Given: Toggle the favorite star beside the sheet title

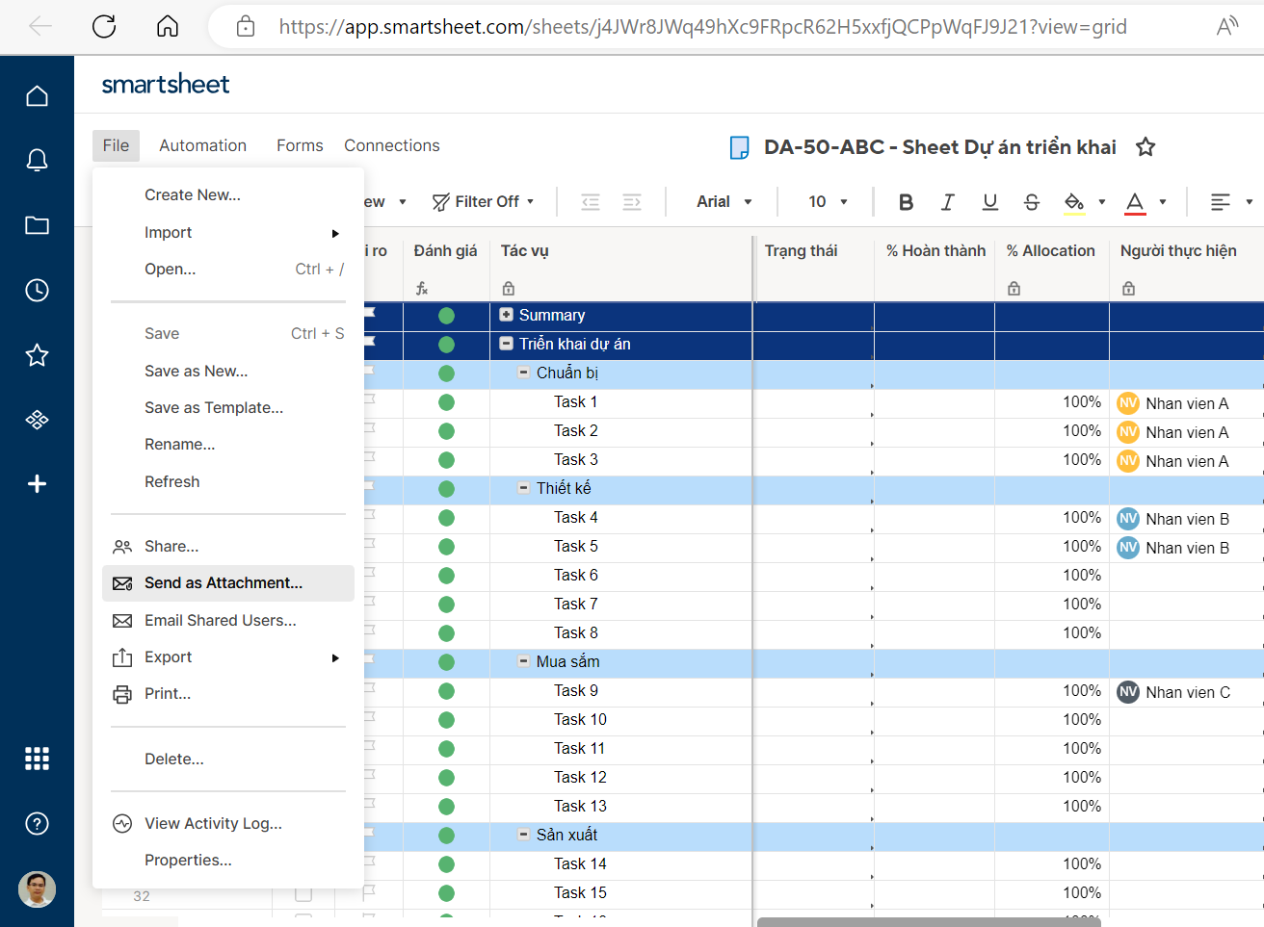Looking at the screenshot, I should pos(1145,146).
